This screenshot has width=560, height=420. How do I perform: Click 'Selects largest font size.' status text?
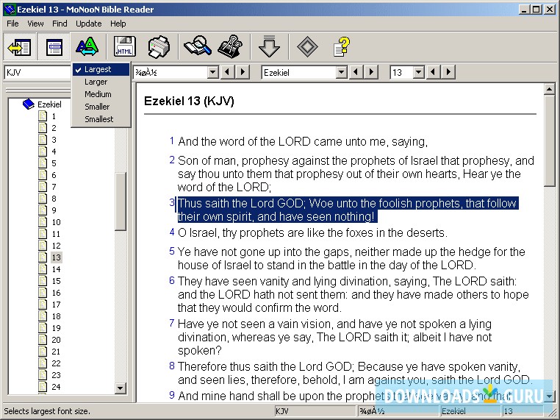47,411
